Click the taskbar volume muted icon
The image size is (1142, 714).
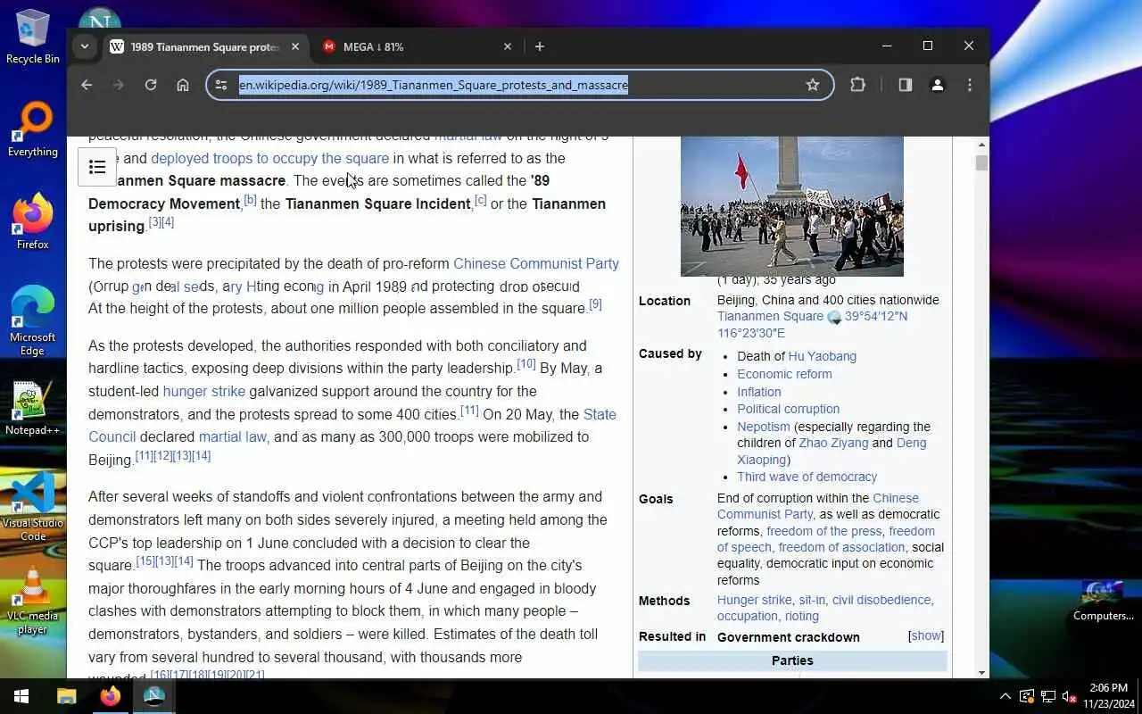coord(1069,696)
